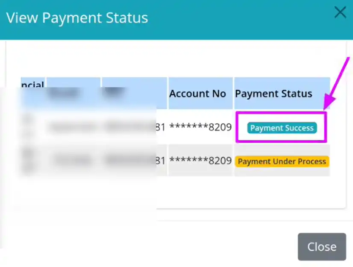Click the Payment Status column header
Image resolution: width=353 pixels, height=267 pixels.
click(x=274, y=94)
